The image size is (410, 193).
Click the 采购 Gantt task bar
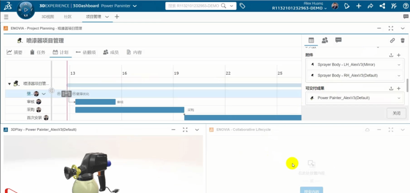(x=130, y=110)
